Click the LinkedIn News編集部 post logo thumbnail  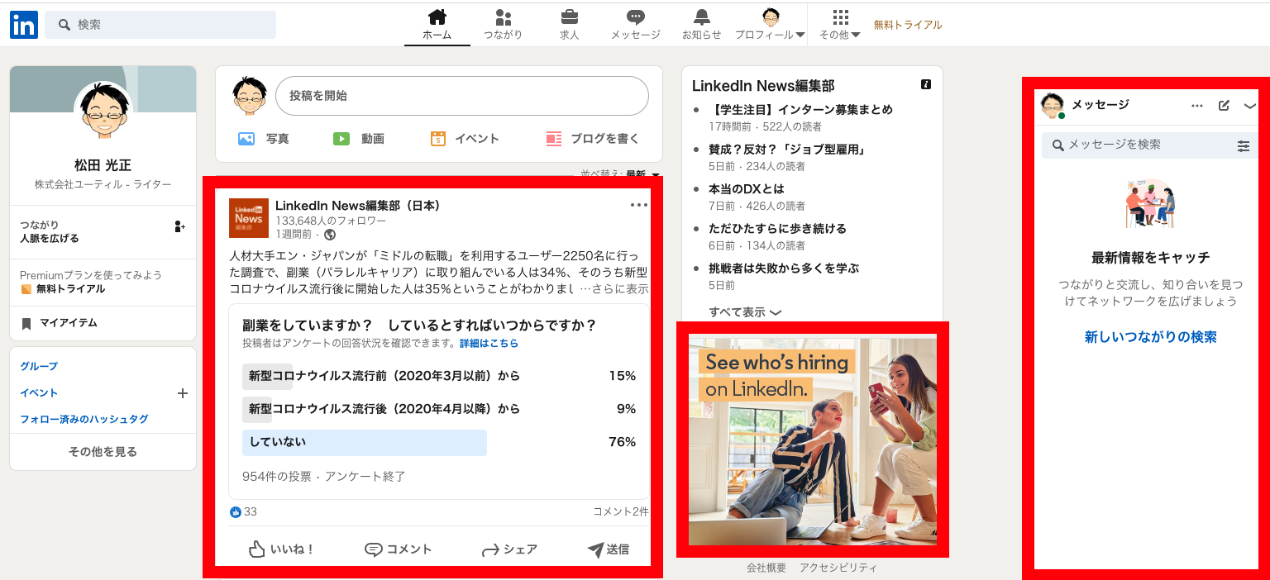249,218
